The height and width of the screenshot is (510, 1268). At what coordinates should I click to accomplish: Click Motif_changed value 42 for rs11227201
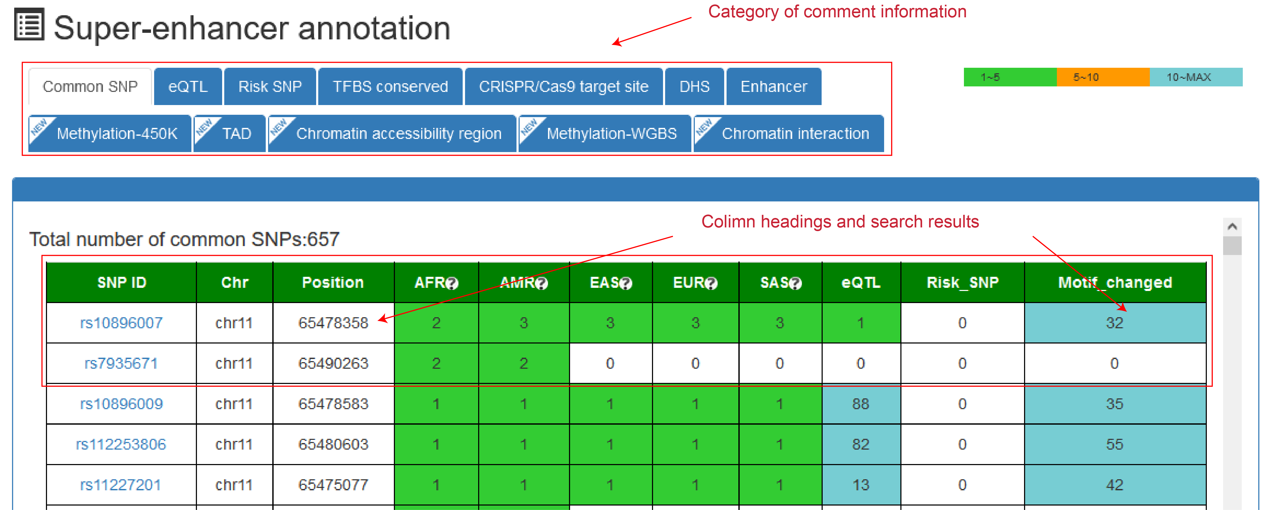pos(1115,485)
